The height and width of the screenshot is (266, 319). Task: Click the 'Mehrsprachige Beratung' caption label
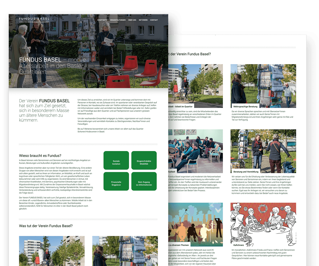click(245, 106)
